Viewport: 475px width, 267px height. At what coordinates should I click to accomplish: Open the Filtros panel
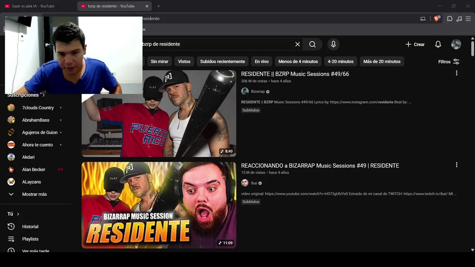[x=449, y=62]
